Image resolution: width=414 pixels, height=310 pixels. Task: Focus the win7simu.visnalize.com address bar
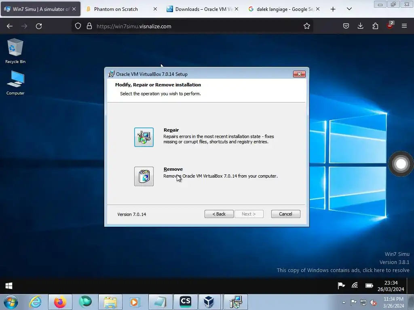coord(192,26)
